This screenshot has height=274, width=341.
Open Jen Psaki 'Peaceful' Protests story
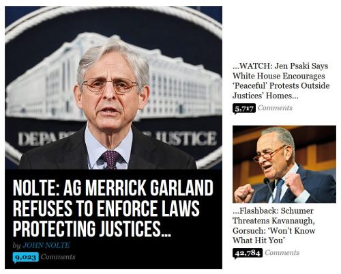click(281, 81)
